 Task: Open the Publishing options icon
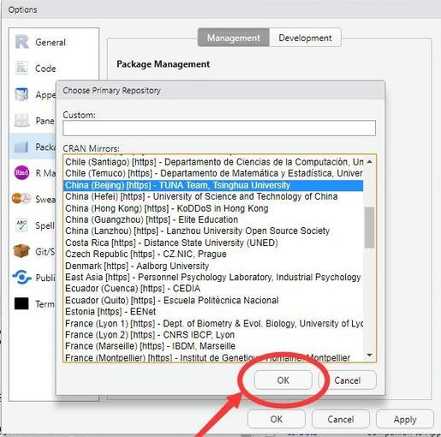click(22, 278)
